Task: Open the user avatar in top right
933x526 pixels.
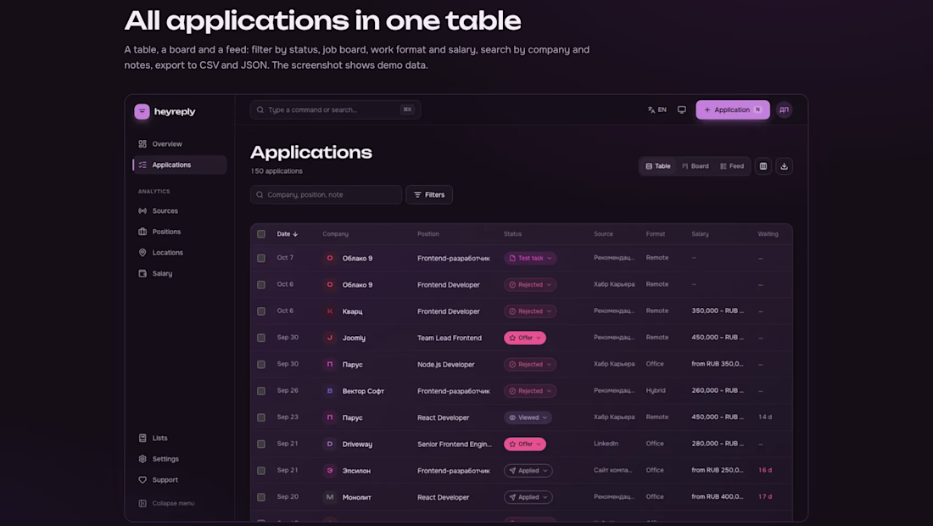Action: (x=785, y=110)
